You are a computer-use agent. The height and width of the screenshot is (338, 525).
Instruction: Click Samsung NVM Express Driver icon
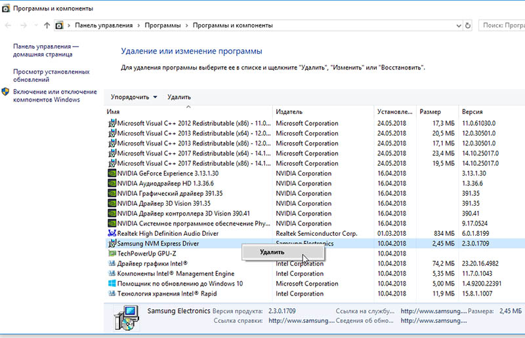click(x=112, y=244)
